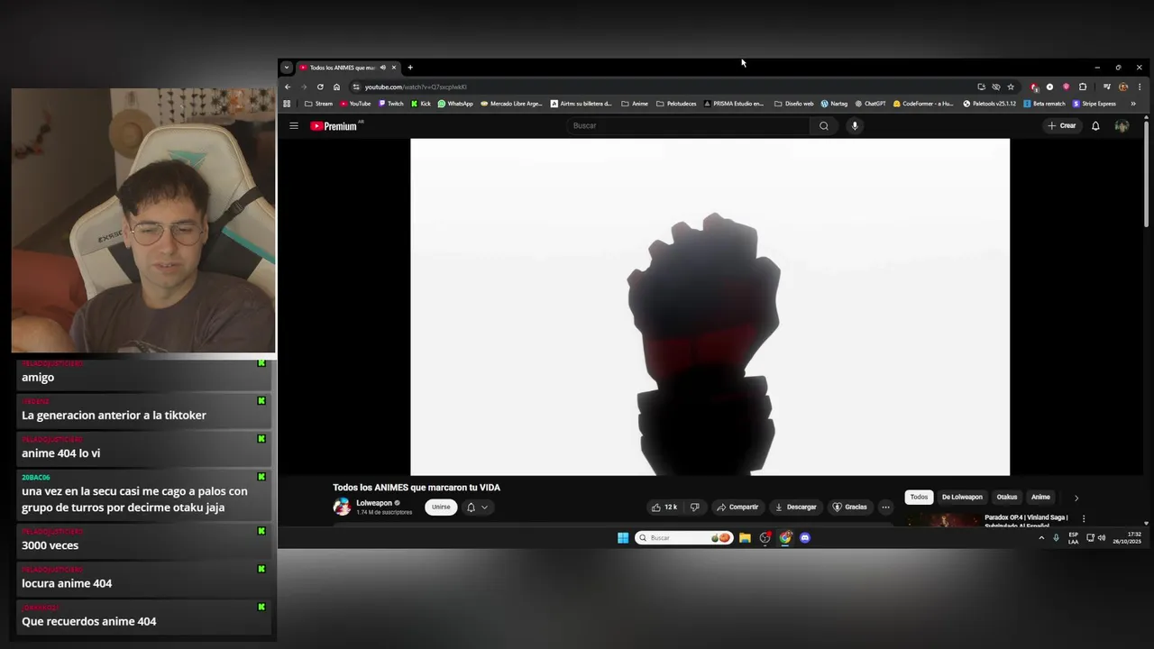The height and width of the screenshot is (649, 1154).
Task: Click Descargar to download the video
Action: [795, 507]
